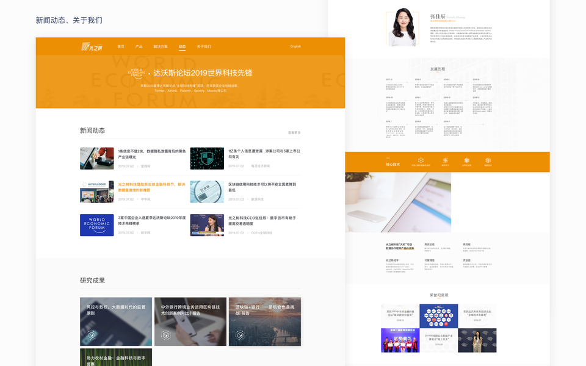
Task: Select the 联邦学习 core-tech icon
Action: pyautogui.click(x=445, y=162)
